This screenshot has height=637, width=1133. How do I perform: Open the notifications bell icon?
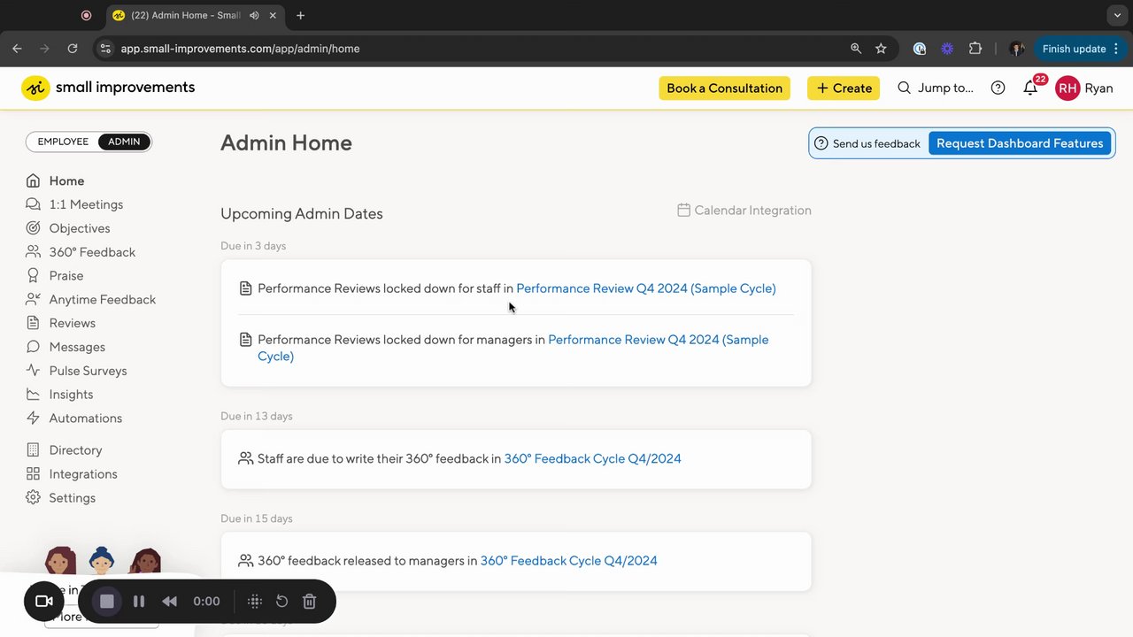[1030, 88]
